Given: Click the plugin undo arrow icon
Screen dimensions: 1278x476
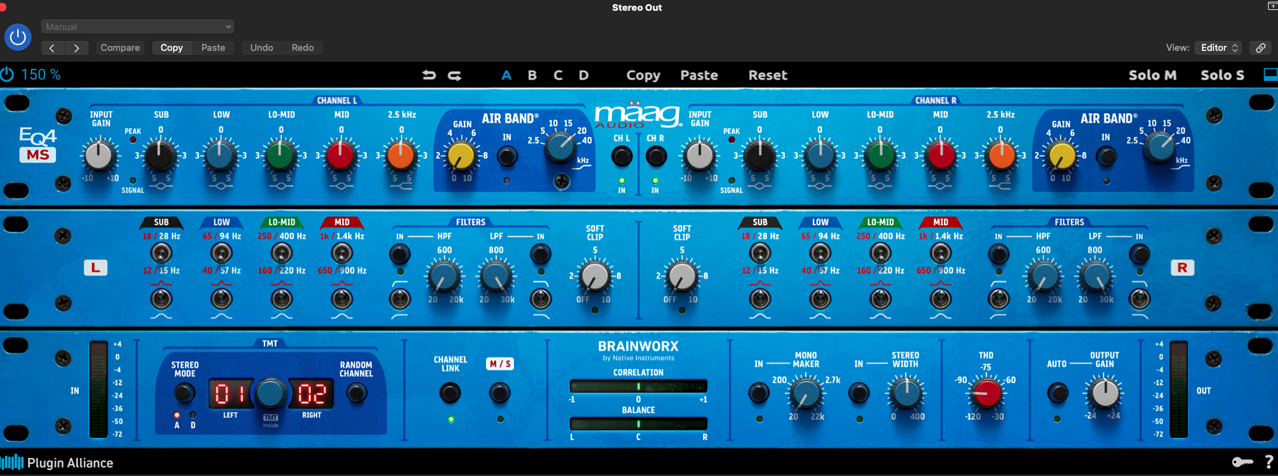Looking at the screenshot, I should (429, 75).
